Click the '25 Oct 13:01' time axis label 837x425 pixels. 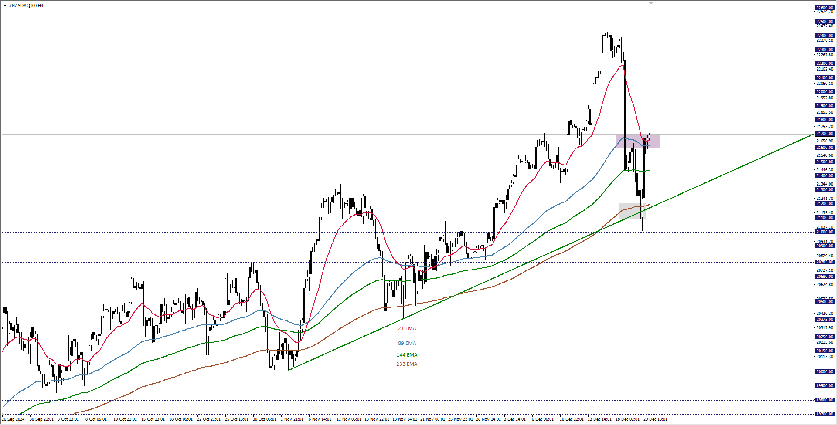click(x=237, y=419)
